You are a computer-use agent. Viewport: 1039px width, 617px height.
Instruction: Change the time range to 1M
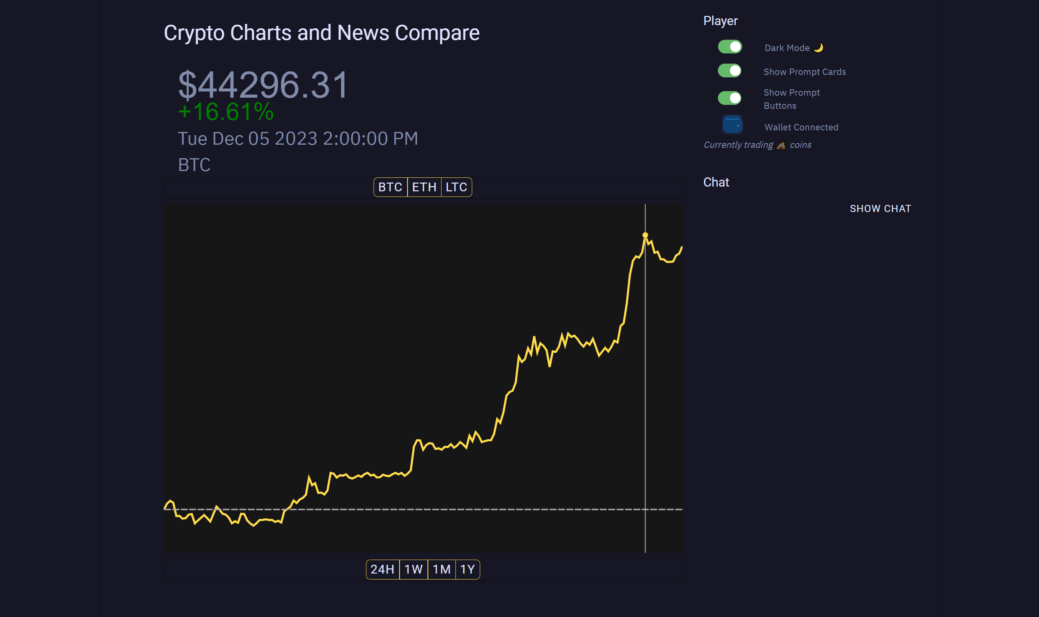click(x=441, y=569)
